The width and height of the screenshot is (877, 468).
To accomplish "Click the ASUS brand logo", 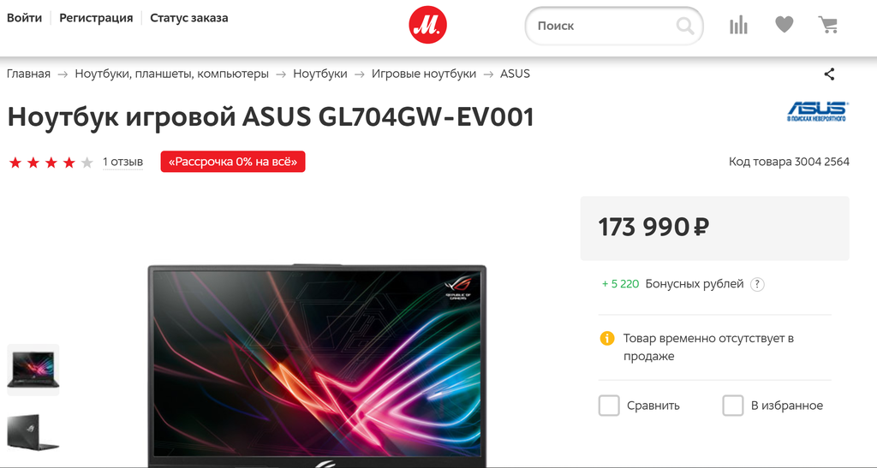I will click(x=817, y=111).
